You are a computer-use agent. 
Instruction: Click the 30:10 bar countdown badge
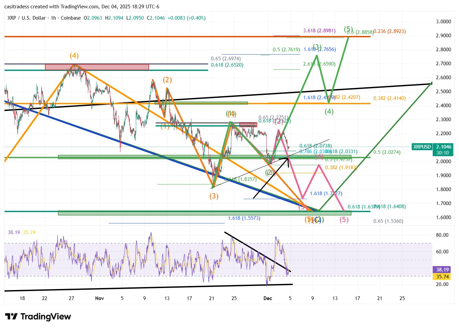[443, 153]
